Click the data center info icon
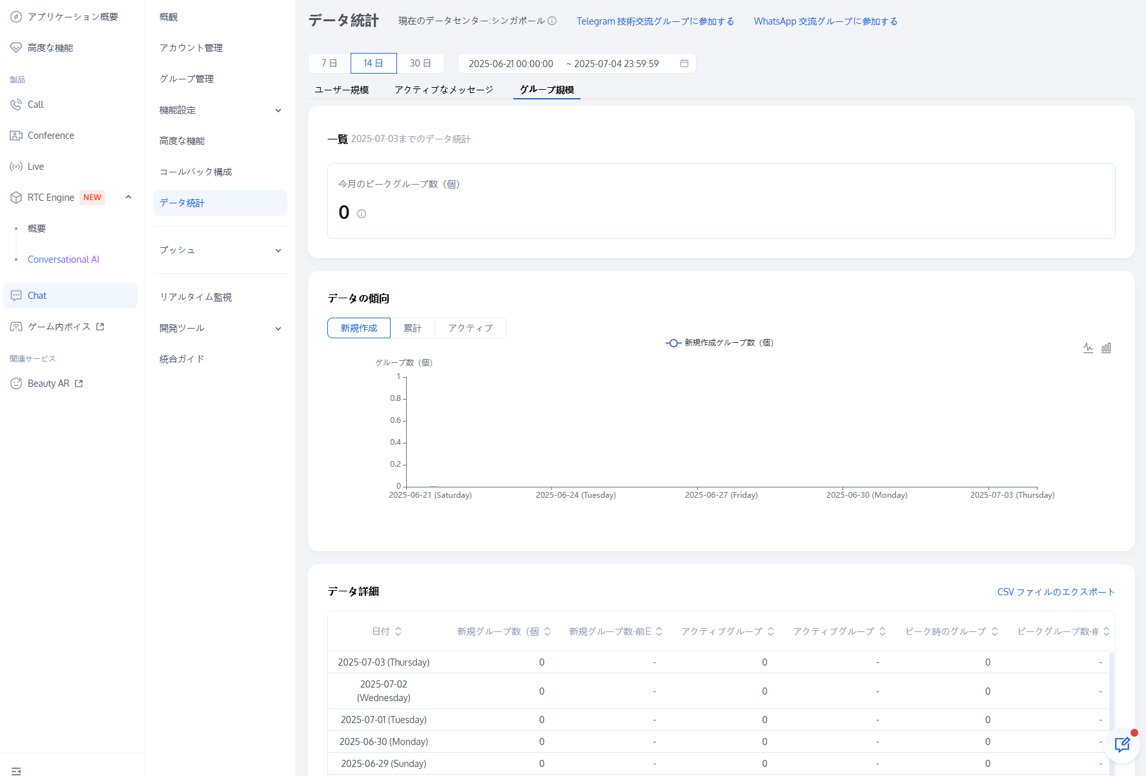Image resolution: width=1146 pixels, height=776 pixels. pos(552,21)
